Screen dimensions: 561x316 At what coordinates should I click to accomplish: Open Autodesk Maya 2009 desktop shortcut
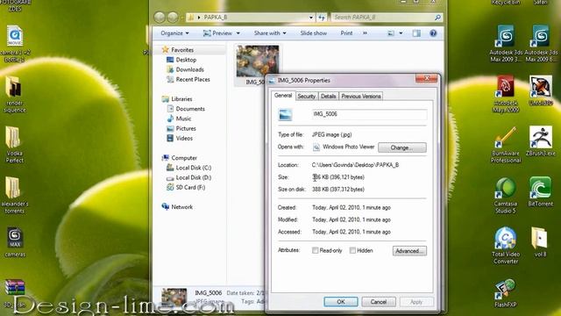[x=505, y=94]
